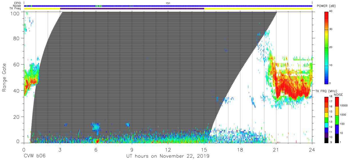The width and height of the screenshot is (351, 162).
Task: Click 'UT hours on November 22, 2019' label
Action: click(168, 156)
